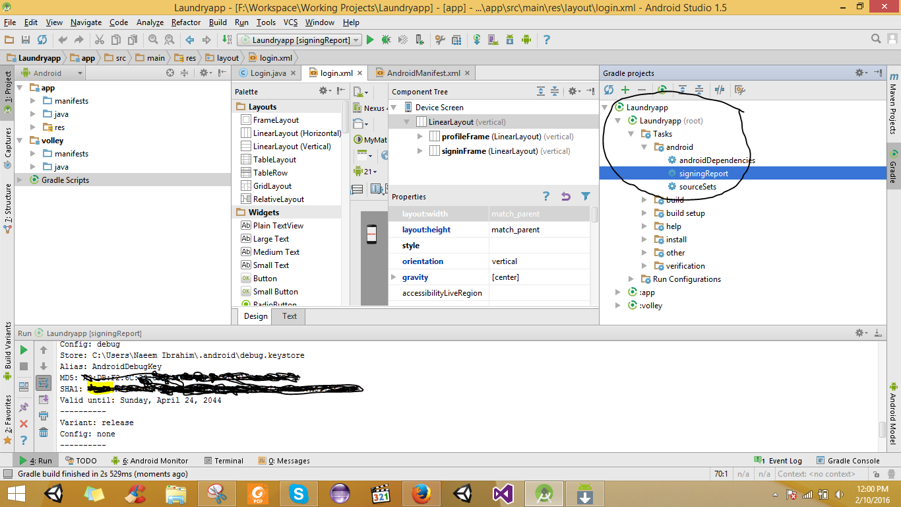Screen dimensions: 901x507
Task: Click the orientation value field showing vertical
Action: [540, 261]
